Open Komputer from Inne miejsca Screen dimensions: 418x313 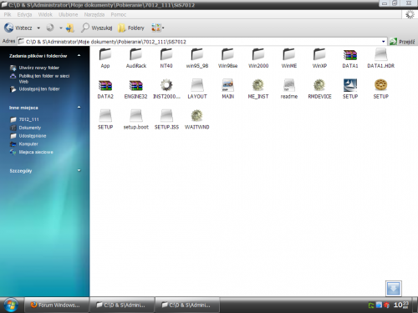coord(28,144)
